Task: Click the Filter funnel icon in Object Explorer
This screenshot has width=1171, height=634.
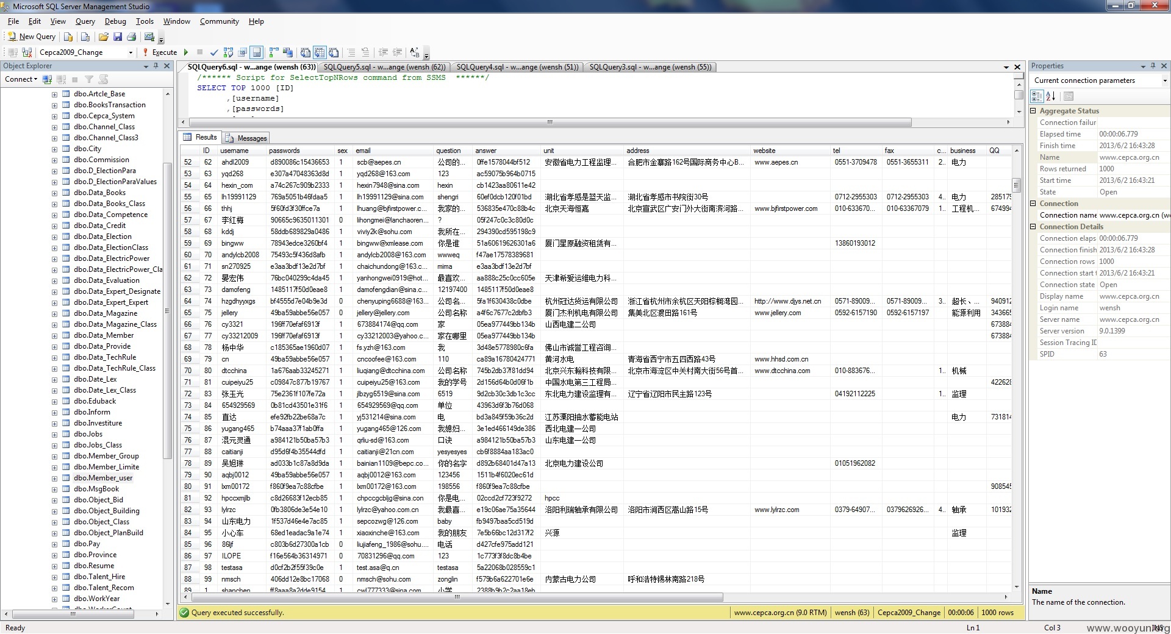Action: 89,79
